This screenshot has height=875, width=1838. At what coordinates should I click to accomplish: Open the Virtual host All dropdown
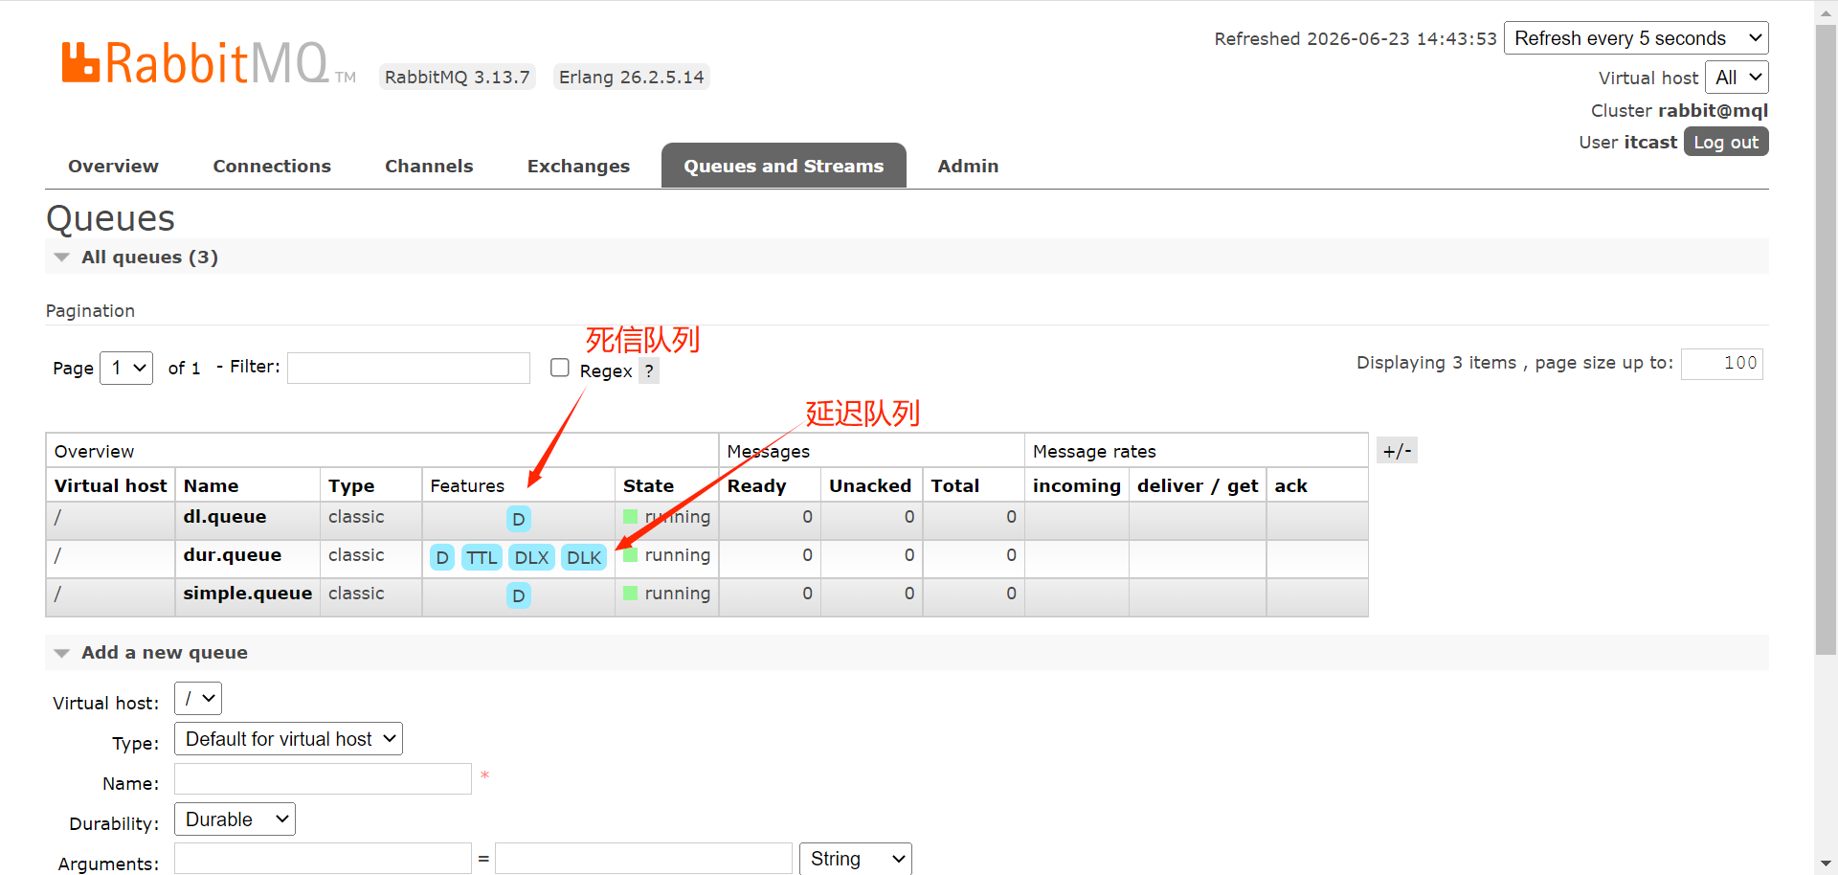click(1737, 78)
